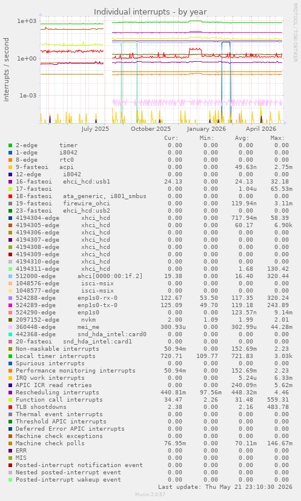Select the Rescheduling interrupts legend label
The height and width of the screenshot is (501, 301).
click(x=58, y=393)
